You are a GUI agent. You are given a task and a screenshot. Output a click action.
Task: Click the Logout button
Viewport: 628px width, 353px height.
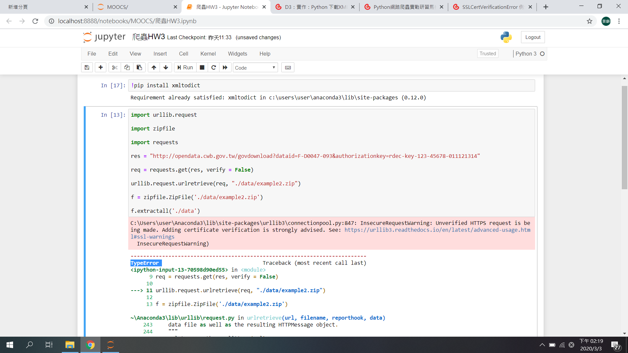(533, 37)
